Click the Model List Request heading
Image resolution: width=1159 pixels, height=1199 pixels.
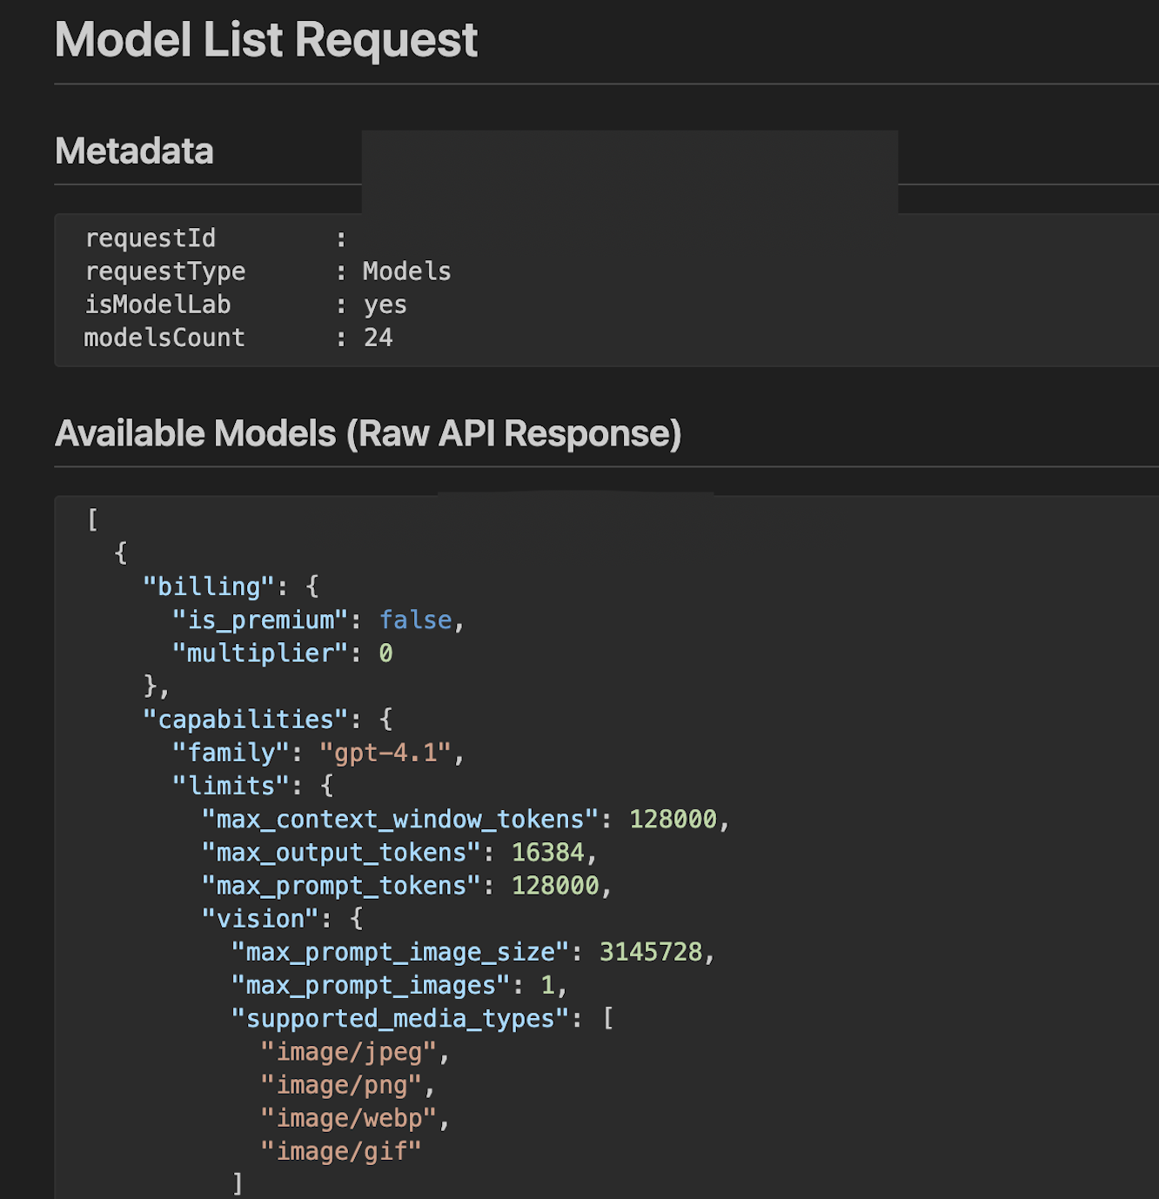(x=265, y=40)
